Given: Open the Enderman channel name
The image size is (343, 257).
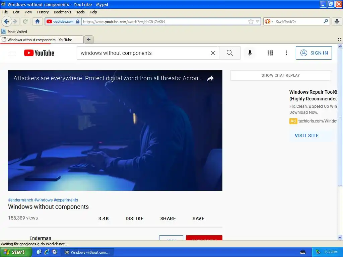Looking at the screenshot, I should [x=40, y=238].
